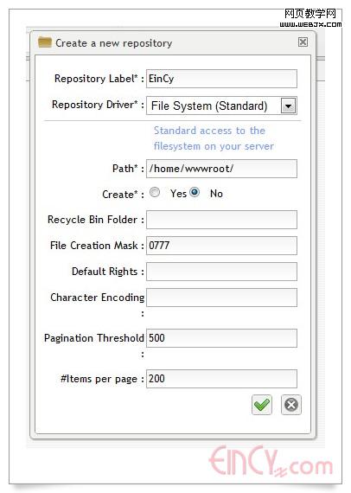Click the EinCy.com logo watermark
The width and height of the screenshot is (351, 493).
pyautogui.click(x=271, y=462)
